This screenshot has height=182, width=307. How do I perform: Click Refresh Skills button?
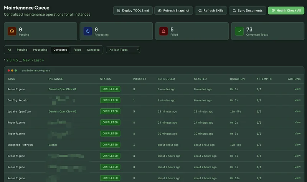[x=211, y=11]
